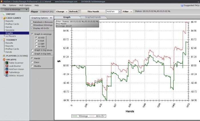Click the Cash Games chips icon
The width and height of the screenshot is (200, 121).
click(4, 18)
